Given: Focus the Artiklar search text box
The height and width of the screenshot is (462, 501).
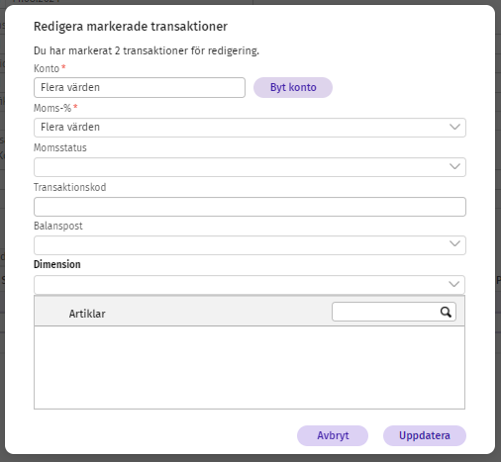Looking at the screenshot, I should click(394, 312).
